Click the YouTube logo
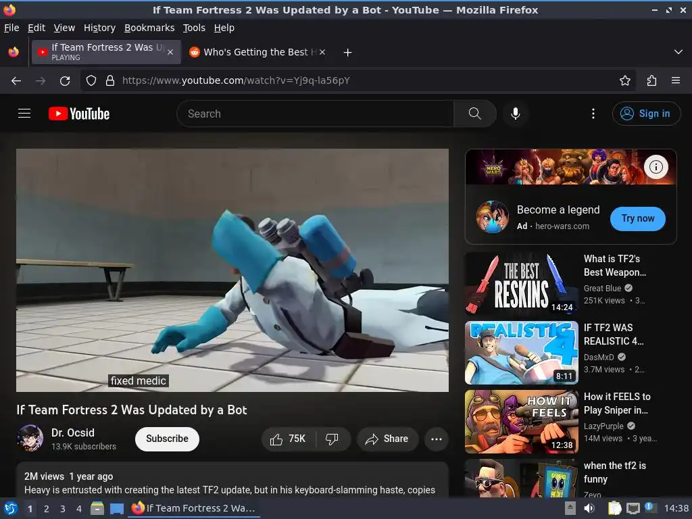 click(79, 114)
